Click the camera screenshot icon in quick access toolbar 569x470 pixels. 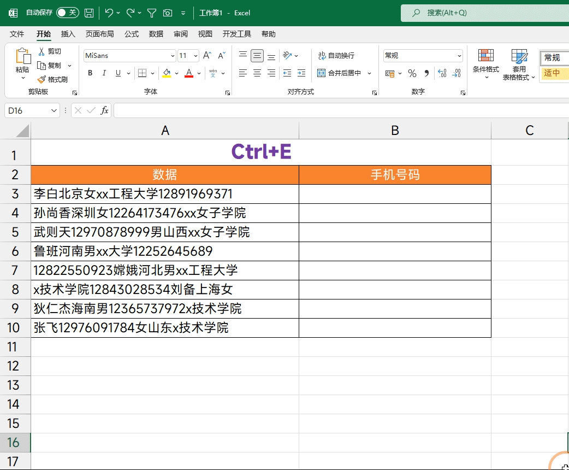[168, 14]
